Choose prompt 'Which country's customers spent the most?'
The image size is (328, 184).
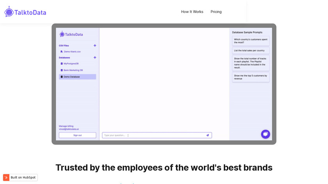click(x=251, y=41)
